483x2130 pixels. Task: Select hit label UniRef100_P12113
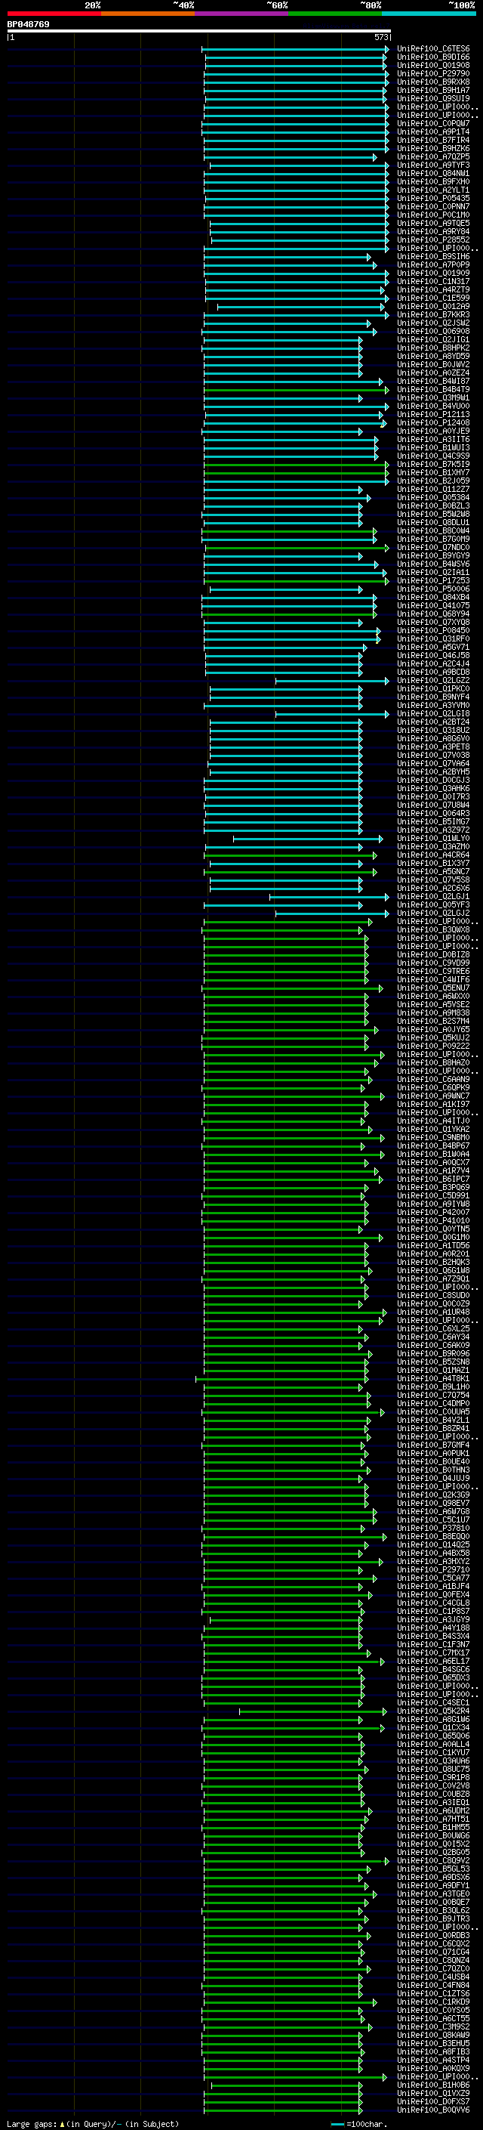[x=433, y=414]
